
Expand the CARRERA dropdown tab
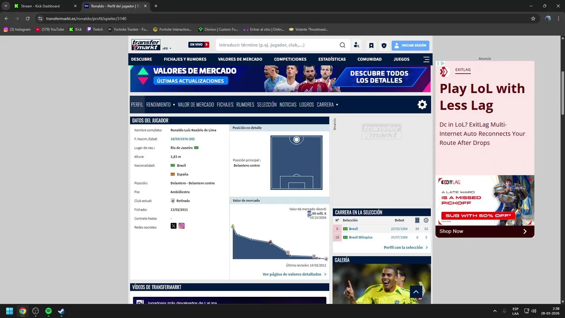click(328, 105)
